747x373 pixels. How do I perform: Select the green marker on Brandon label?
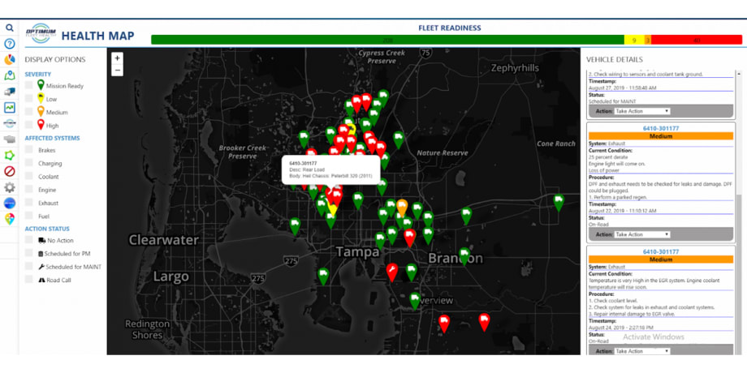464,256
